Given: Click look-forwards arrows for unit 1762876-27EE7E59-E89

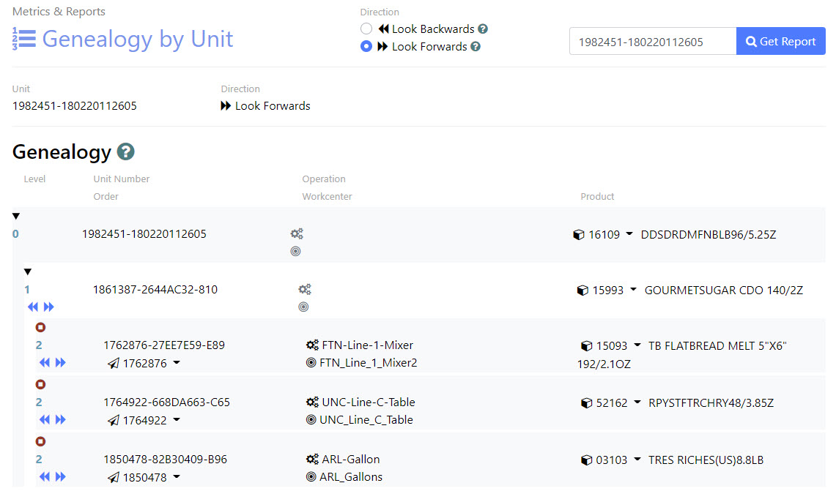Looking at the screenshot, I should pyautogui.click(x=60, y=362).
